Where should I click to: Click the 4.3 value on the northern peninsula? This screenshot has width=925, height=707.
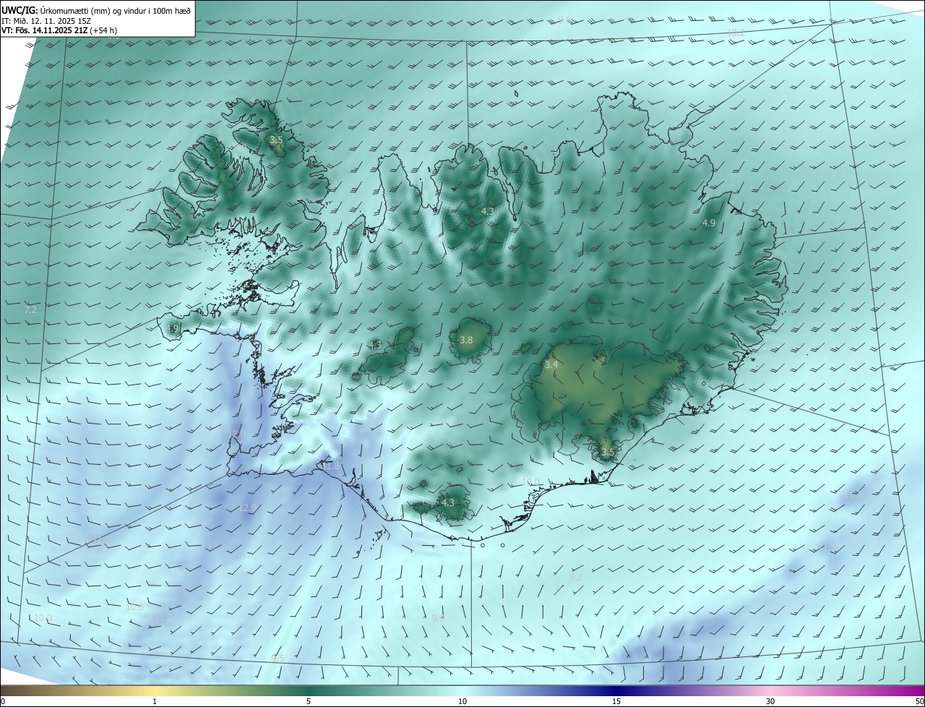[x=487, y=212]
